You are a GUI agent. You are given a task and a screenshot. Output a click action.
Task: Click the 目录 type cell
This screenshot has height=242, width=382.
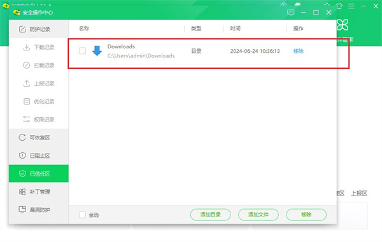coord(196,51)
